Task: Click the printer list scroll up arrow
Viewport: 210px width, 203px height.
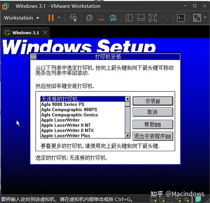Action: coord(127,99)
